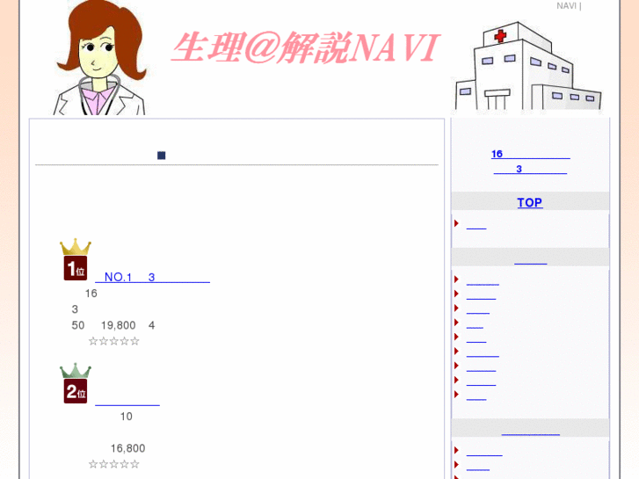
Task: Click the star rating under the 1位 entry
Action: click(114, 341)
